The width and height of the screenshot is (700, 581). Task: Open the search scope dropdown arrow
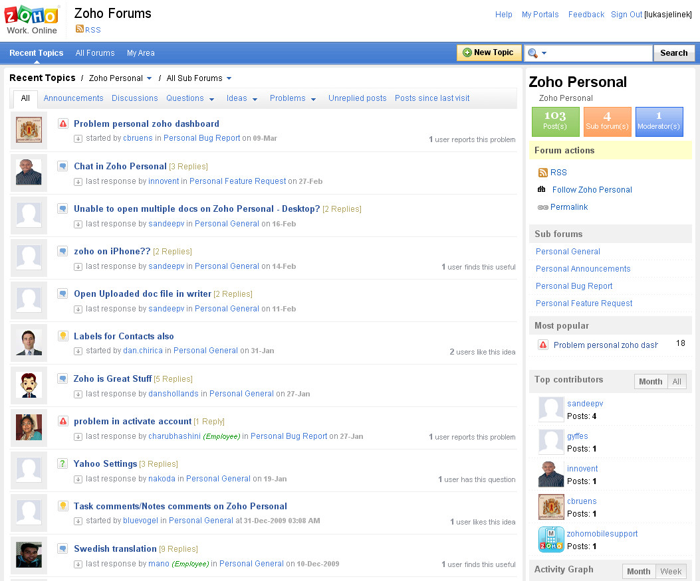544,53
